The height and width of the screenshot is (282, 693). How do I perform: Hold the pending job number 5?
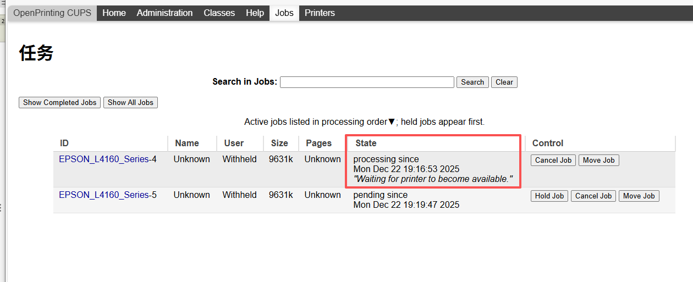coord(549,196)
